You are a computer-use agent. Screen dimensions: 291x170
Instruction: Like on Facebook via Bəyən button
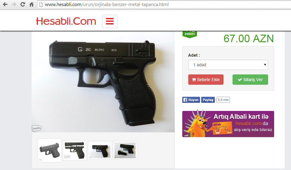[x=191, y=100]
